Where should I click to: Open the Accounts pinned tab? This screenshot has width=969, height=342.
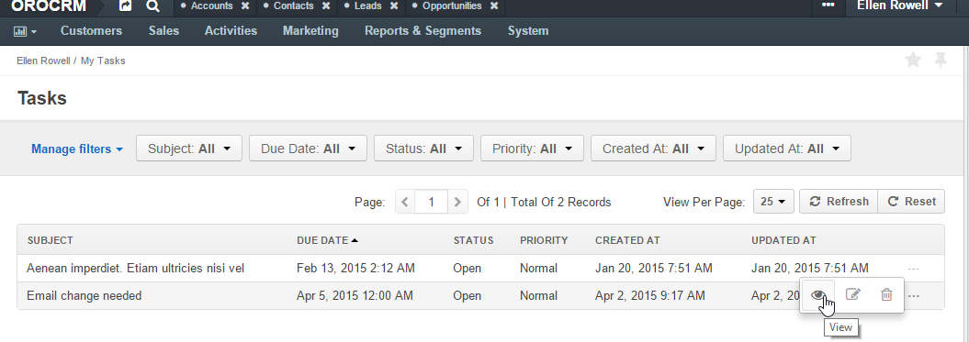pyautogui.click(x=211, y=6)
